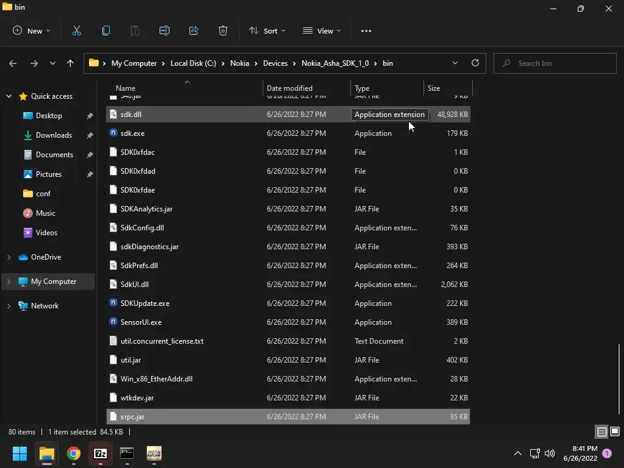Select the SdkConfig.dll file

point(288,228)
